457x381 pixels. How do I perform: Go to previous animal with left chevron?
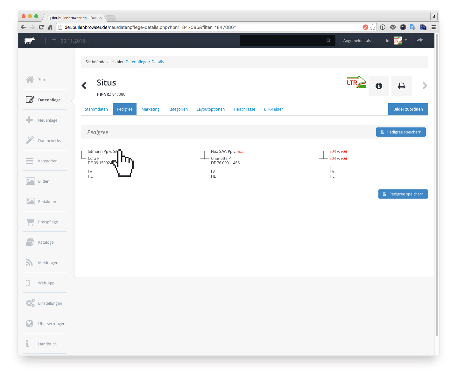(84, 85)
